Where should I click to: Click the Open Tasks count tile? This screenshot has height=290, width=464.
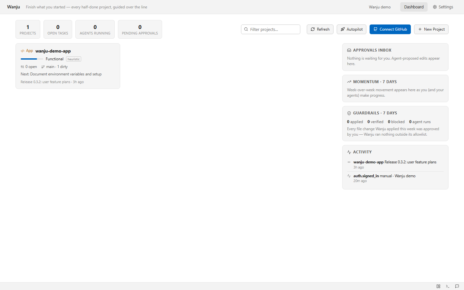[x=58, y=29]
